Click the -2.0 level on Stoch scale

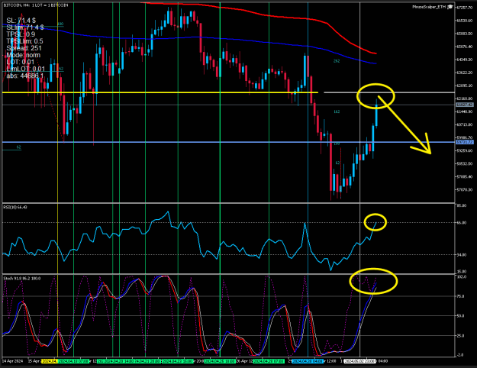[461, 355]
